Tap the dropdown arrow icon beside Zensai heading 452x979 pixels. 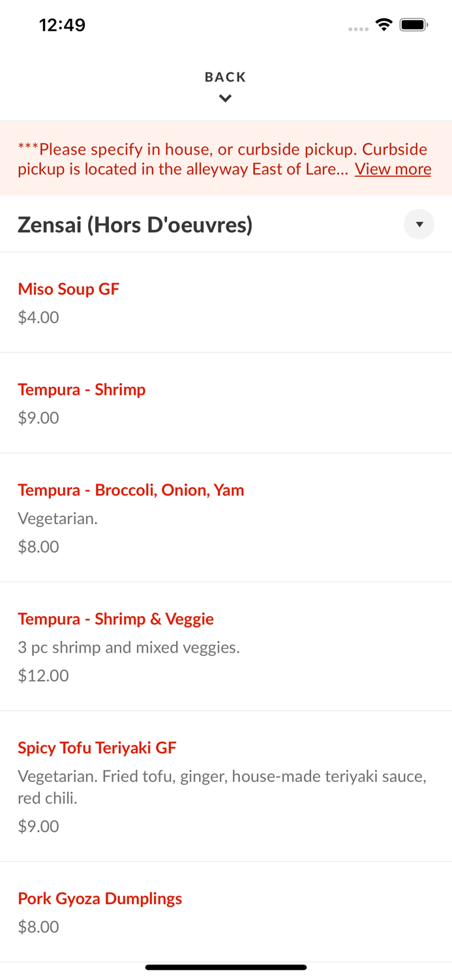[419, 224]
